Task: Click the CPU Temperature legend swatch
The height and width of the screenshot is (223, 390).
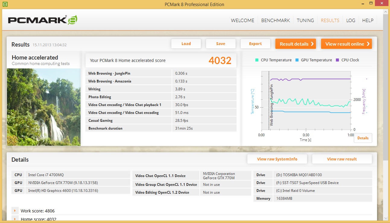Action: tap(257, 60)
